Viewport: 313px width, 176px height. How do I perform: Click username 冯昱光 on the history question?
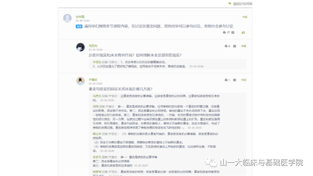(x=93, y=46)
